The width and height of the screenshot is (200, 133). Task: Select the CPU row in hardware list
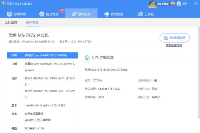pos(42,56)
